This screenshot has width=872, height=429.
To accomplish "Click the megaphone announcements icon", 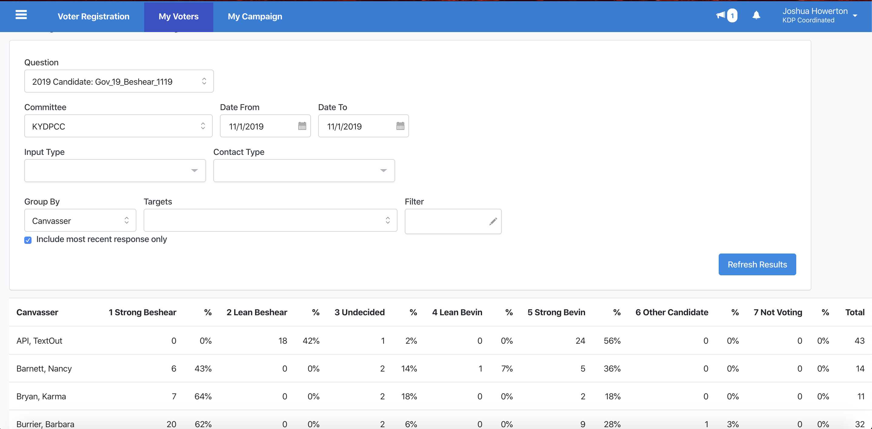I will tap(720, 15).
